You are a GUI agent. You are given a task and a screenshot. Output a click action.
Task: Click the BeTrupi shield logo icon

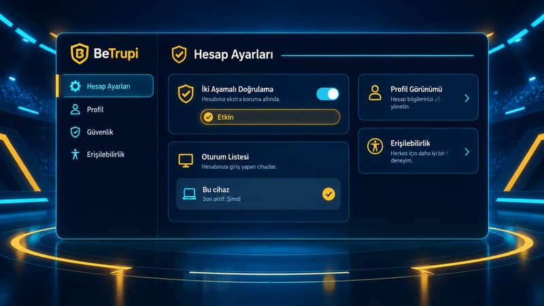(80, 54)
